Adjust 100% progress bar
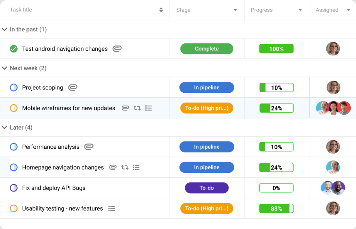 pyautogui.click(x=276, y=49)
